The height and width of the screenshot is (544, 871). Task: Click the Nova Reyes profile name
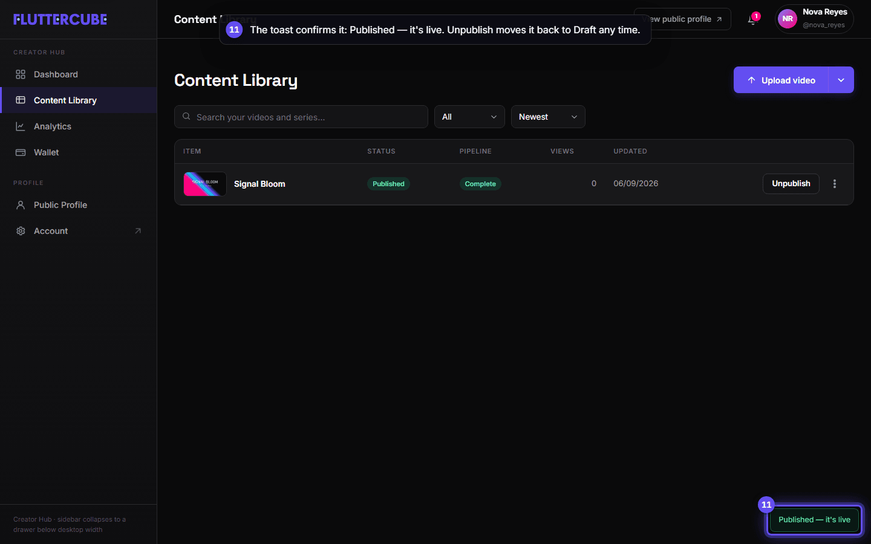pos(825,12)
